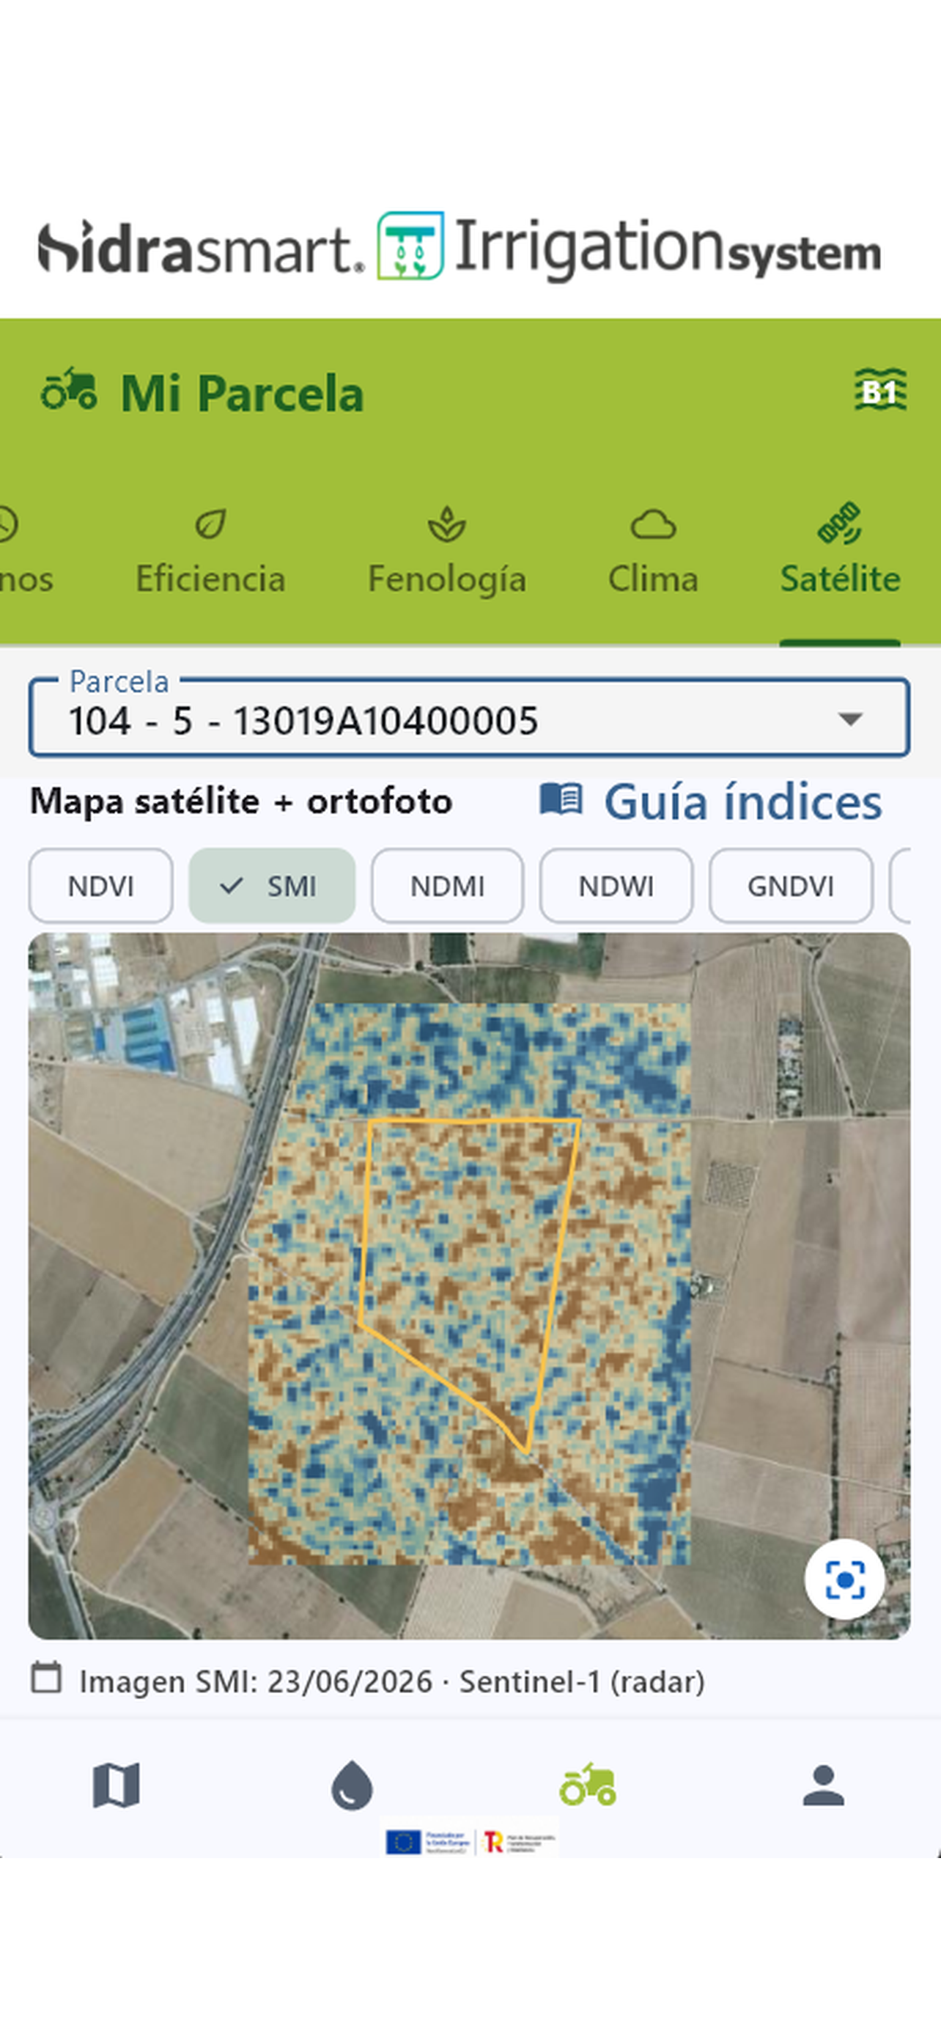Open the Guía índices link
The width and height of the screenshot is (941, 2037).
pyautogui.click(x=711, y=802)
